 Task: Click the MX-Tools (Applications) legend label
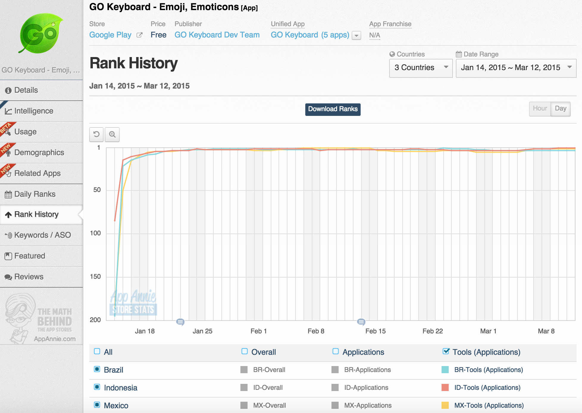pyautogui.click(x=489, y=406)
